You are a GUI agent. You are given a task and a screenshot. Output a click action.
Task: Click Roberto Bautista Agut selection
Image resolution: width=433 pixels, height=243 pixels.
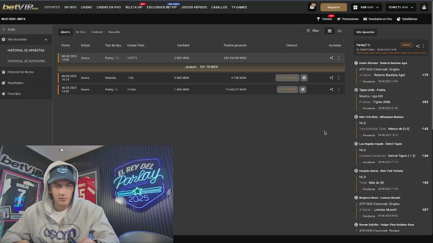coord(389,75)
